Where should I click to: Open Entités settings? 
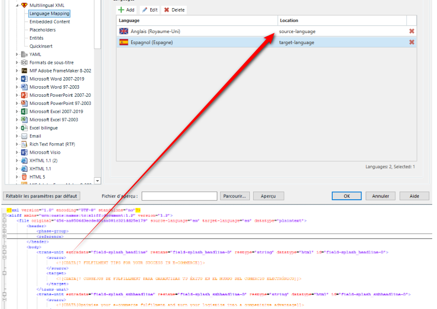(36, 38)
